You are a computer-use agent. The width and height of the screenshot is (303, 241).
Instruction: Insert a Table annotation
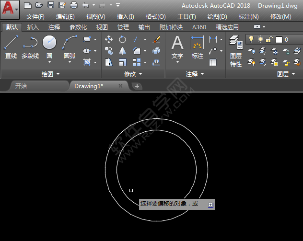pyautogui.click(x=213, y=63)
